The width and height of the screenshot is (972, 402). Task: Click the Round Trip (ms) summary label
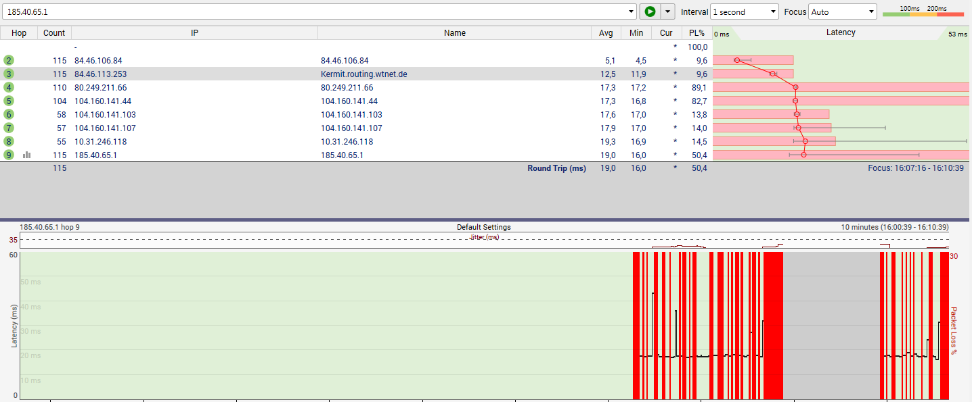pyautogui.click(x=556, y=168)
